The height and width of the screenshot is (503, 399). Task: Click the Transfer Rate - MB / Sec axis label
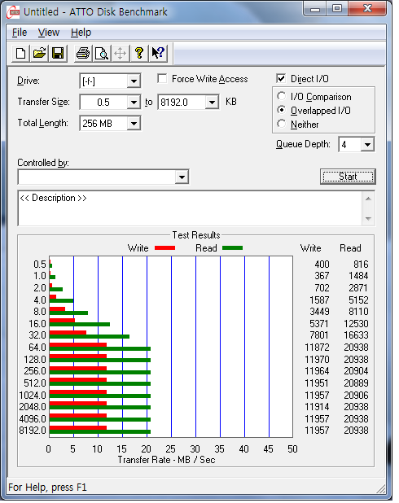pos(166,460)
